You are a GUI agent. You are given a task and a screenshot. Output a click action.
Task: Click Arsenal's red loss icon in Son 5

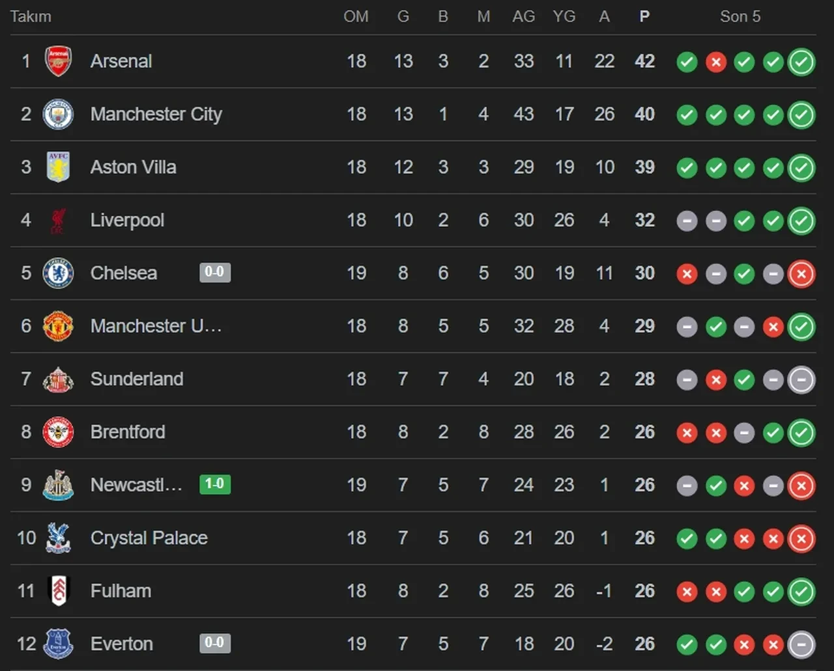[715, 62]
